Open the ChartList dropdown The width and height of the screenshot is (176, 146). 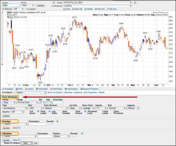pos(97,6)
